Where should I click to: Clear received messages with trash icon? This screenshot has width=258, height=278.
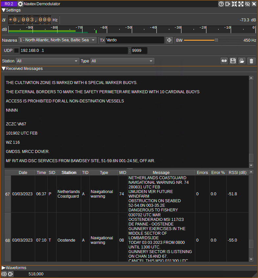click(x=251, y=61)
